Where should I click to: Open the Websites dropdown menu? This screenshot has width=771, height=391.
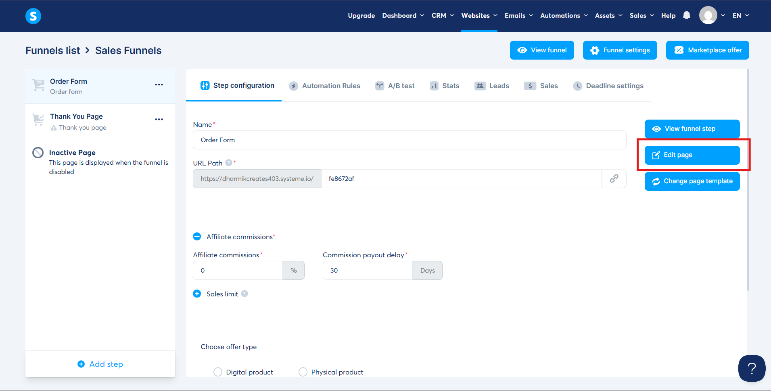[x=479, y=15]
